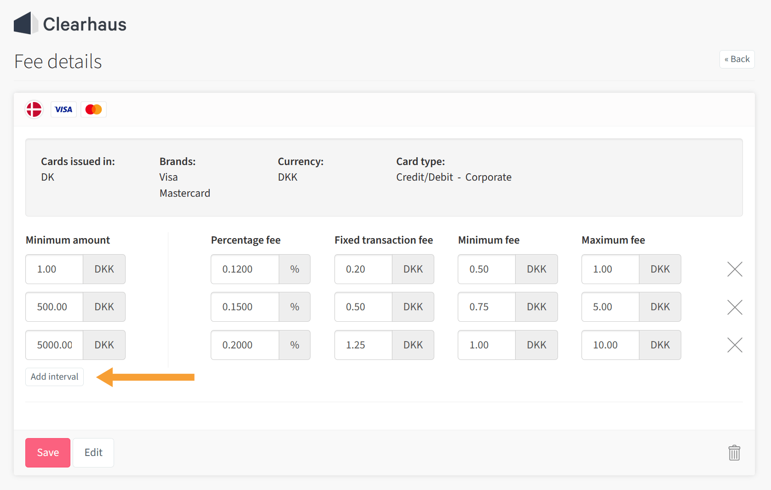Image resolution: width=771 pixels, height=490 pixels.
Task: Click the Currency label
Action: click(301, 161)
